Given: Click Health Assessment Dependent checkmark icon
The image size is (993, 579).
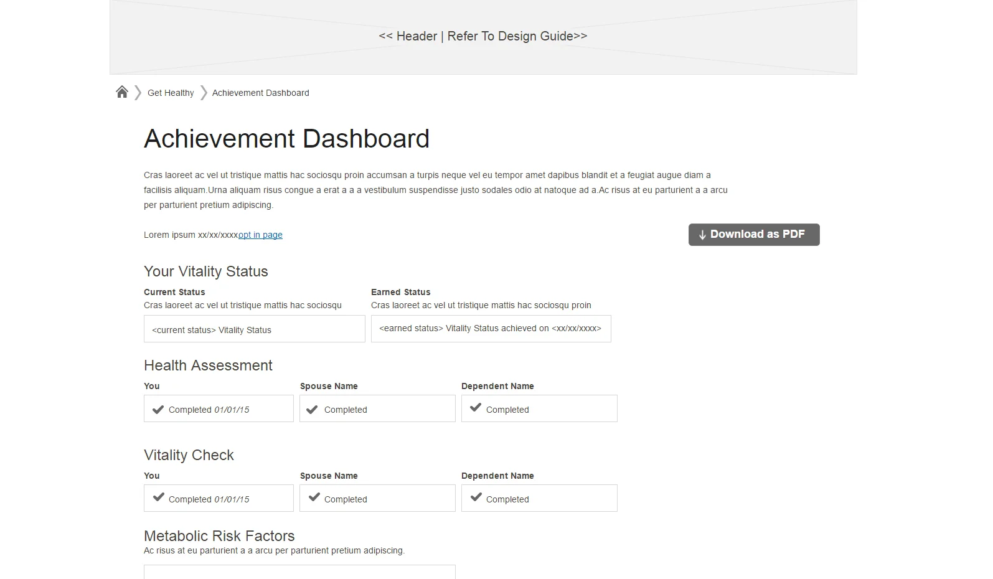Looking at the screenshot, I should coord(476,407).
